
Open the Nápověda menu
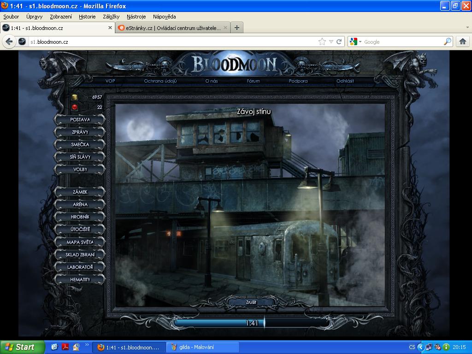point(165,17)
